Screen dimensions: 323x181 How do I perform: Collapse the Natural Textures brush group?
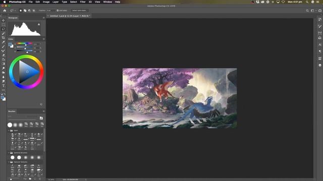[9, 162]
